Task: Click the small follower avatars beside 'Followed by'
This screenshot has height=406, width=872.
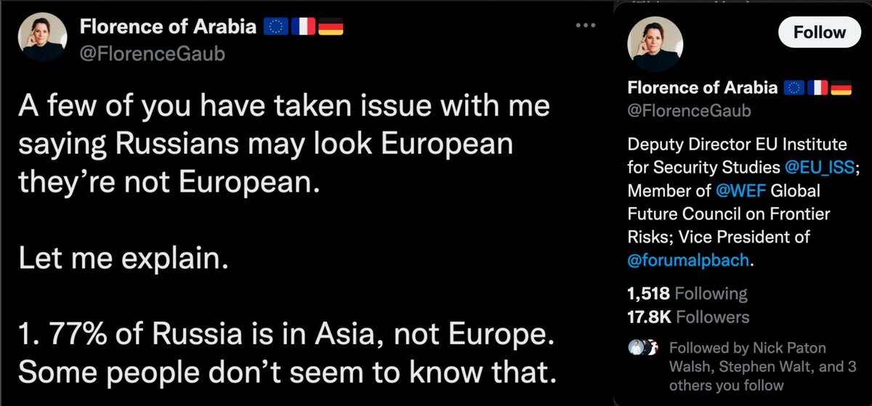Action: click(639, 349)
